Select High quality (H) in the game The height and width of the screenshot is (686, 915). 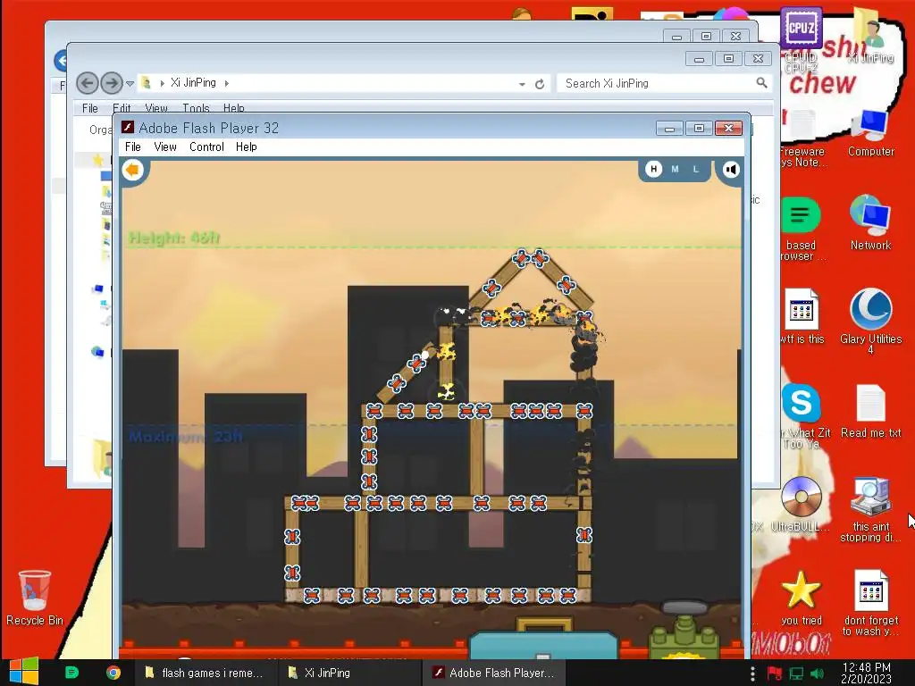tap(653, 169)
